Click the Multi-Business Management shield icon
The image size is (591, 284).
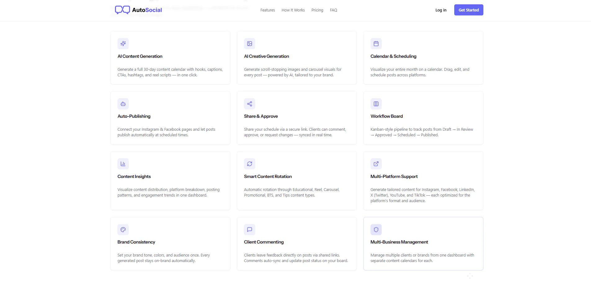(x=376, y=230)
